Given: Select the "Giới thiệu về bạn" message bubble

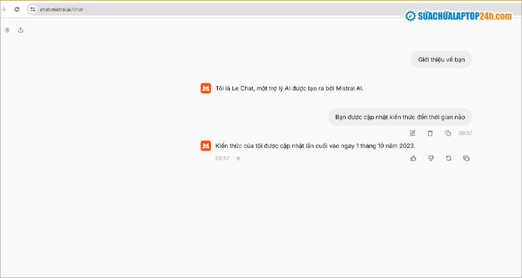Looking at the screenshot, I should coord(441,60).
